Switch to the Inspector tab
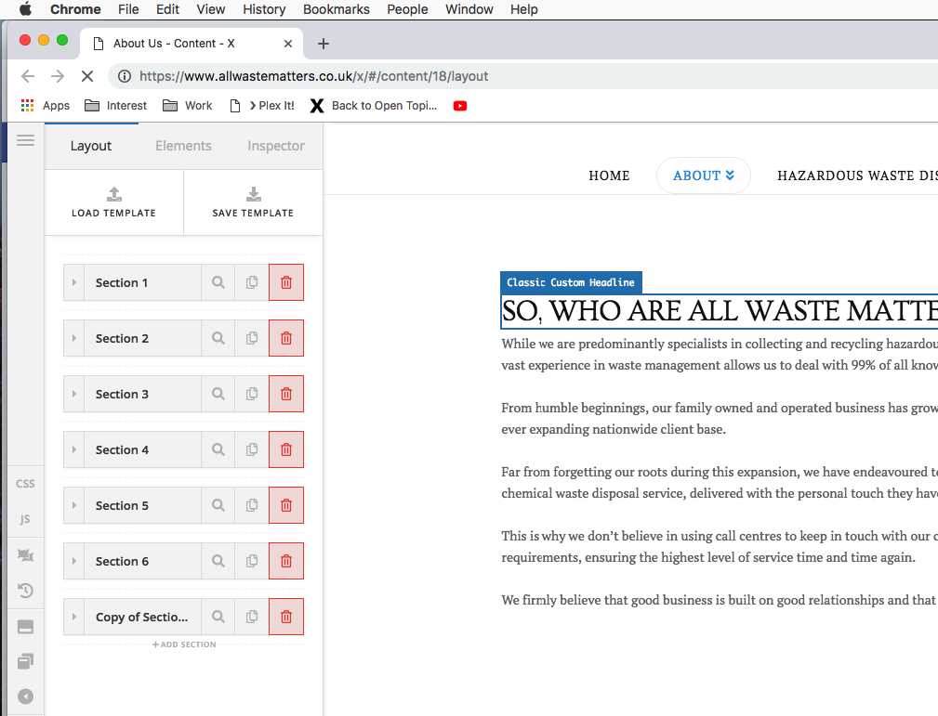 point(276,146)
